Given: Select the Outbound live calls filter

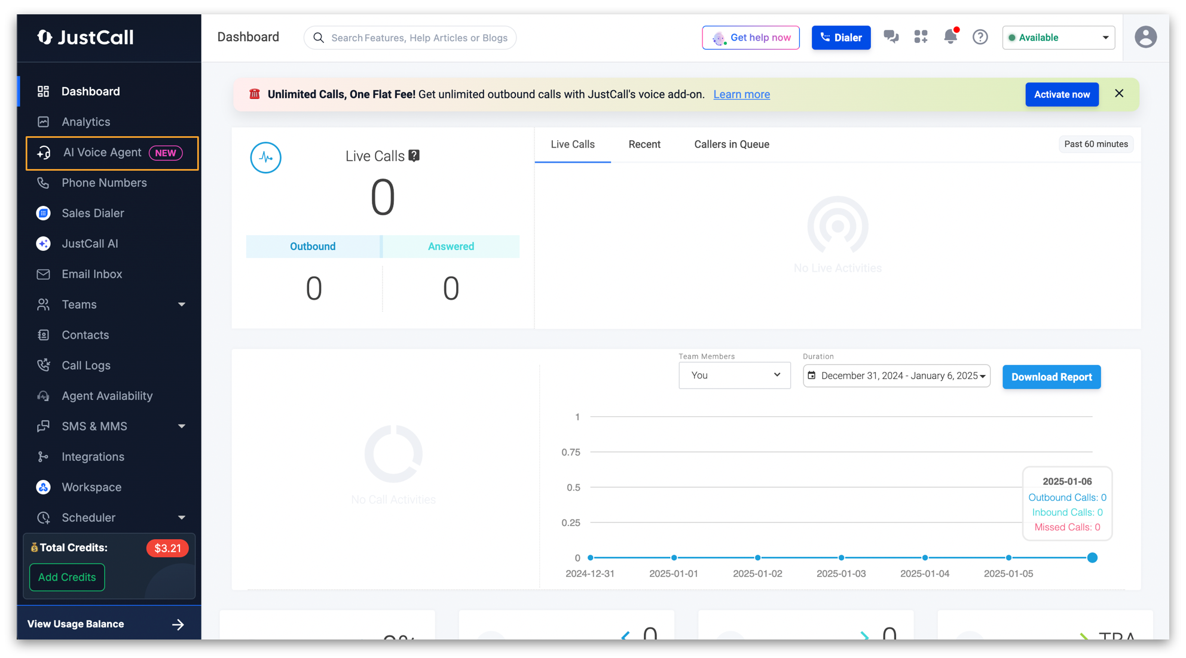Looking at the screenshot, I should pyautogui.click(x=313, y=247).
